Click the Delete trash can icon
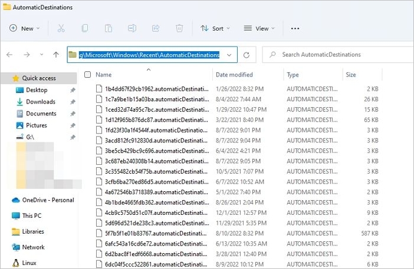The image size is (414, 269). click(179, 28)
